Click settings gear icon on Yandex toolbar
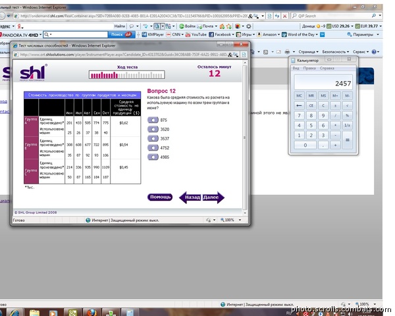395x316 pixels. [249, 26]
